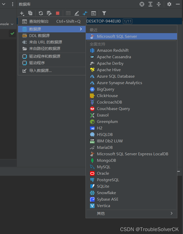This screenshot has height=234, width=183.
Task: Choose 来自路径的数据源
Action: (51, 49)
